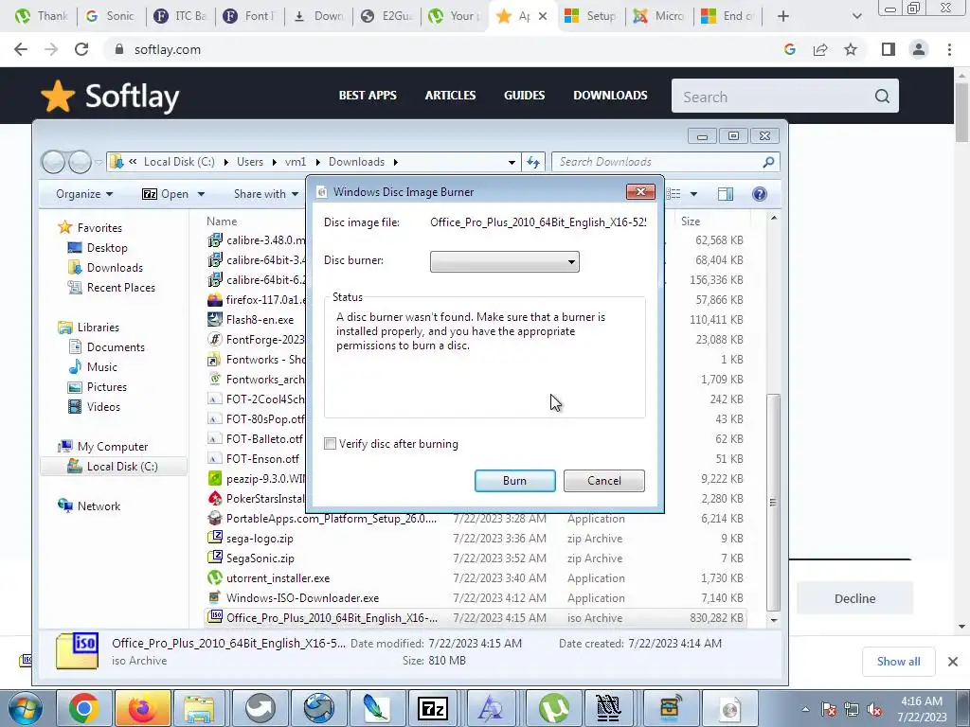The width and height of the screenshot is (970, 727).
Task: Click the Explorer refresh address icon
Action: (x=532, y=162)
